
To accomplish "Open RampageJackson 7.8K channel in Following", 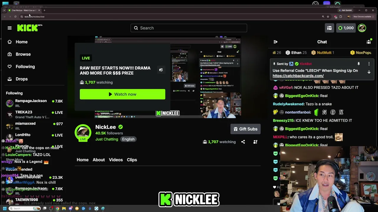I will click(35, 103).
